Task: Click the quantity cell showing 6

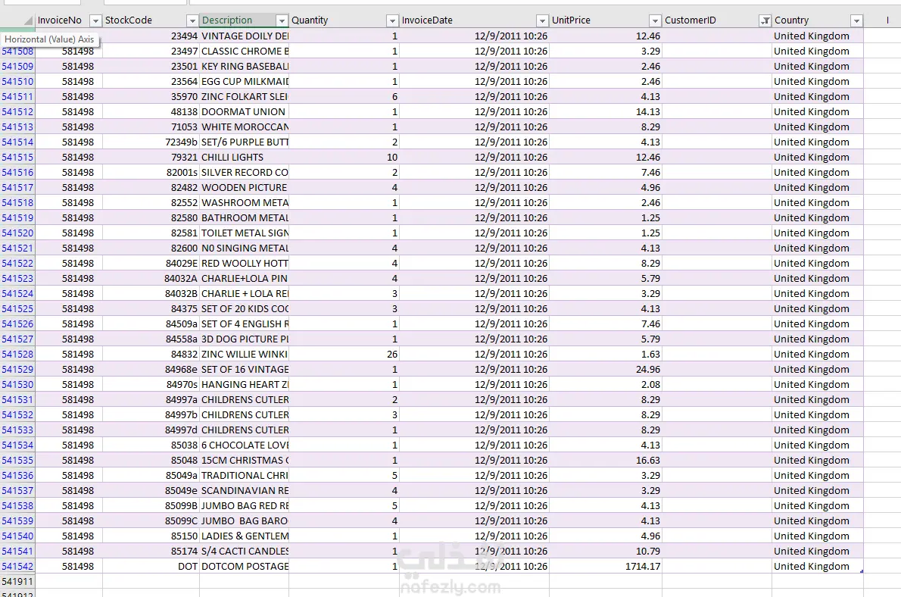Action: [x=344, y=97]
